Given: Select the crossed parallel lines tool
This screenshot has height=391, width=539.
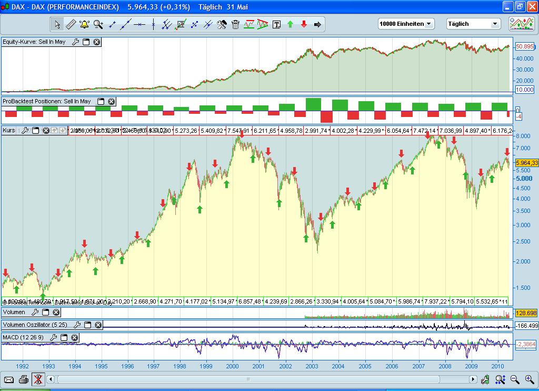Looking at the screenshot, I should [x=208, y=24].
